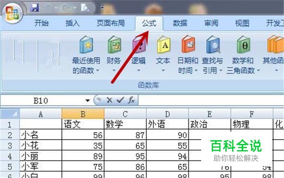Confirm entry with the checkmark button

pos(120,100)
